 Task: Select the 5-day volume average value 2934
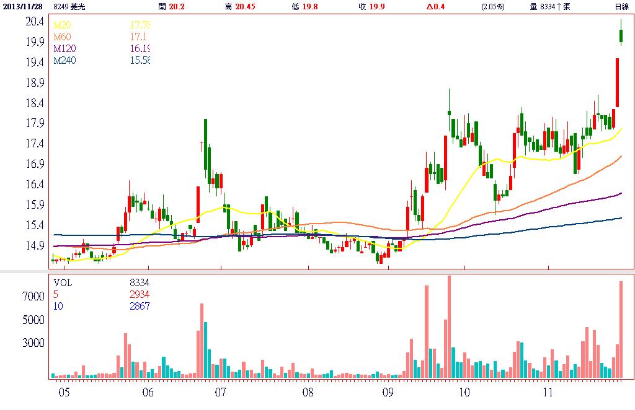140,294
